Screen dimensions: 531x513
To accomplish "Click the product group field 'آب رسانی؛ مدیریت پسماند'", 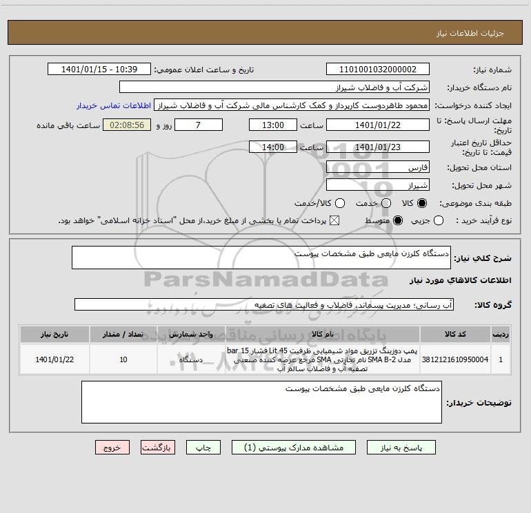I will click(264, 304).
